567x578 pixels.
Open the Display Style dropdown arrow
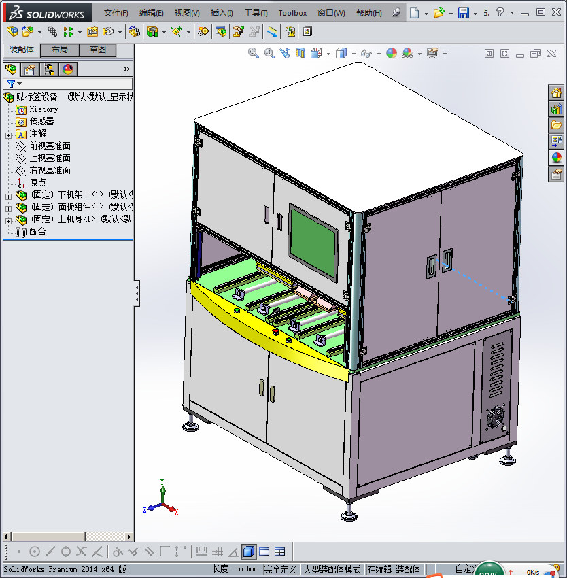click(354, 54)
